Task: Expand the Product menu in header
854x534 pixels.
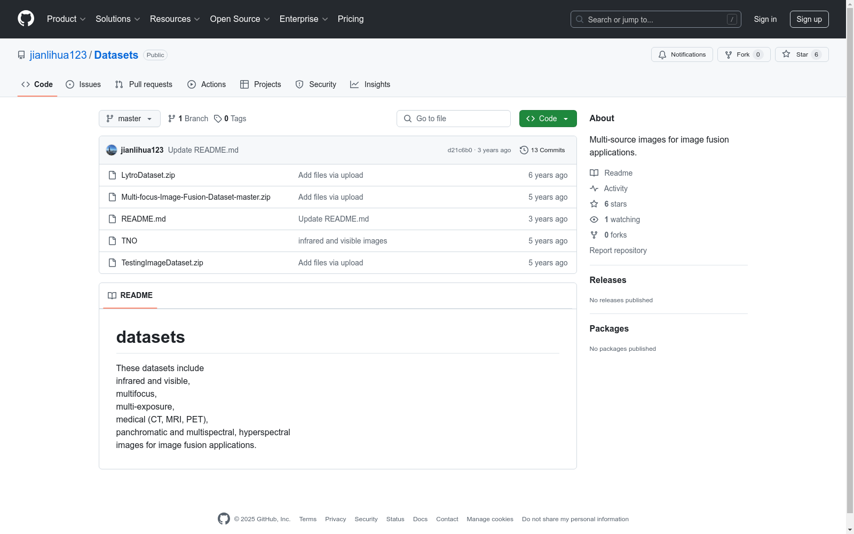Action: point(66,19)
